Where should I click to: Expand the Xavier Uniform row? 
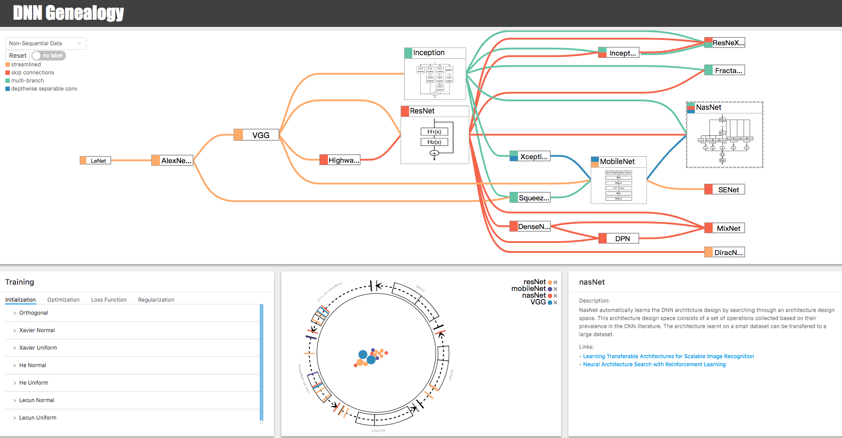tap(132, 348)
